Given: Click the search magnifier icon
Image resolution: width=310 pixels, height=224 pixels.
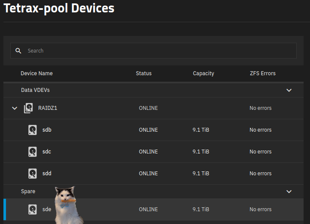Looking at the screenshot, I should click(18, 51).
